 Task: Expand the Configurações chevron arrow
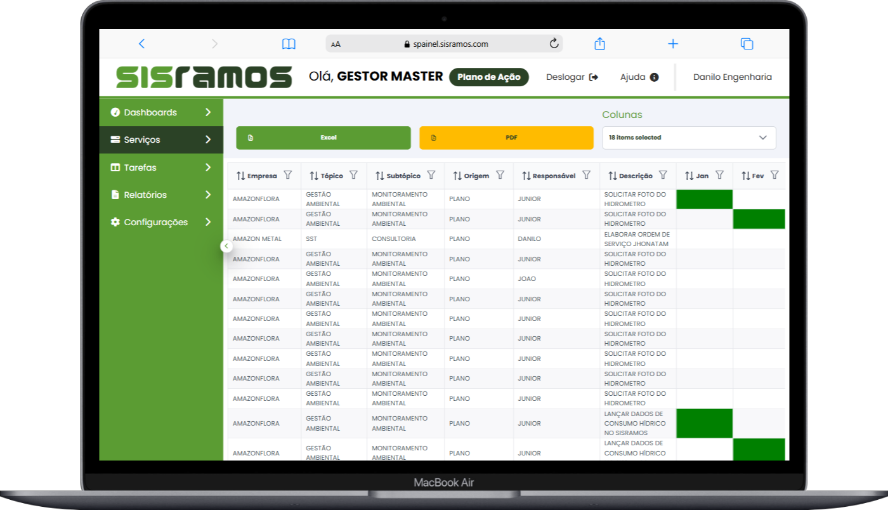[x=208, y=222]
